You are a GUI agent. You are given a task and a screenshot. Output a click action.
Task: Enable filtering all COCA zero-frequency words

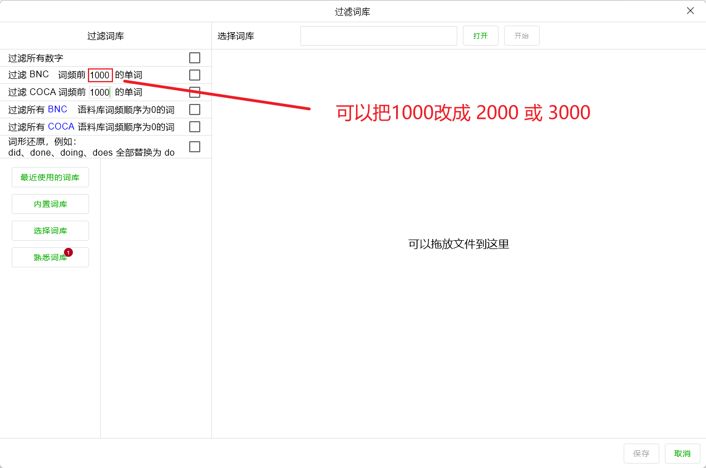pos(194,127)
